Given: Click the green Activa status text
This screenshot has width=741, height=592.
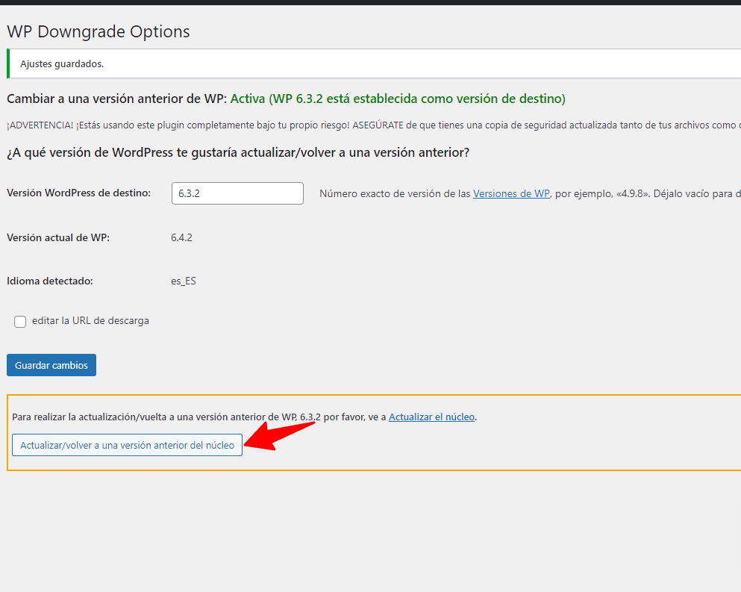Looking at the screenshot, I should [x=398, y=99].
